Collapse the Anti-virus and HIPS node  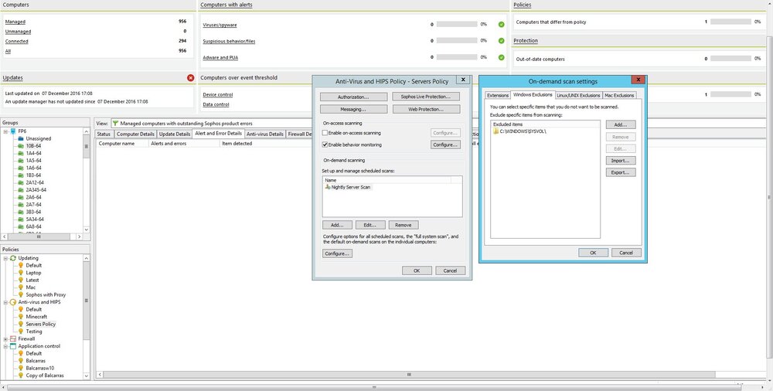coord(5,302)
